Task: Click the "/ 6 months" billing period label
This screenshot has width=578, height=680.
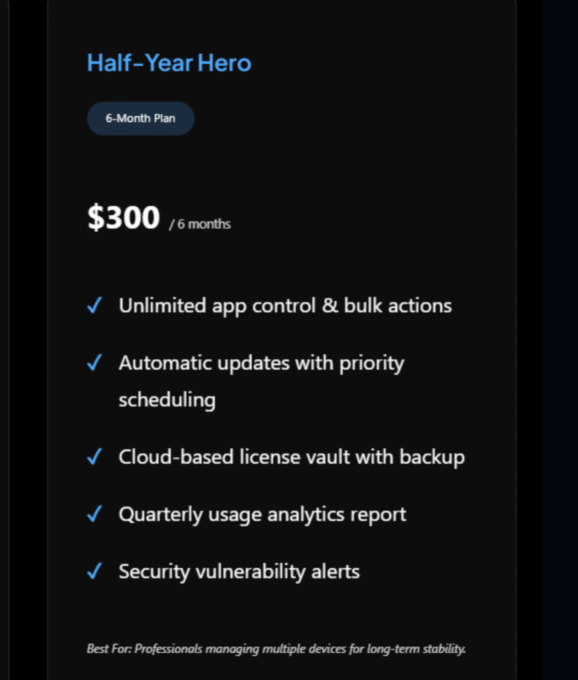Action: pos(200,224)
